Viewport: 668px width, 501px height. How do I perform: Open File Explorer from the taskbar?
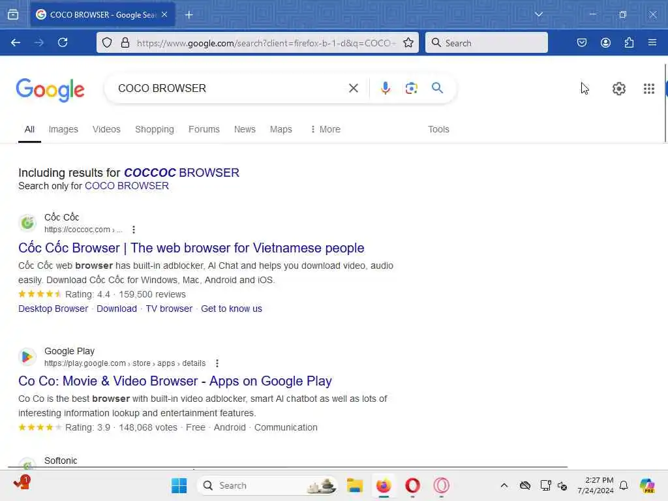coord(354,485)
